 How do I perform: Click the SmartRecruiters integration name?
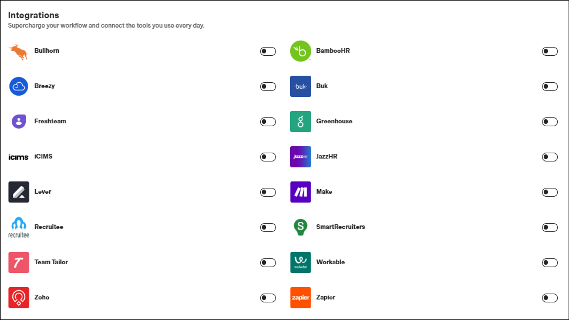[x=341, y=227]
